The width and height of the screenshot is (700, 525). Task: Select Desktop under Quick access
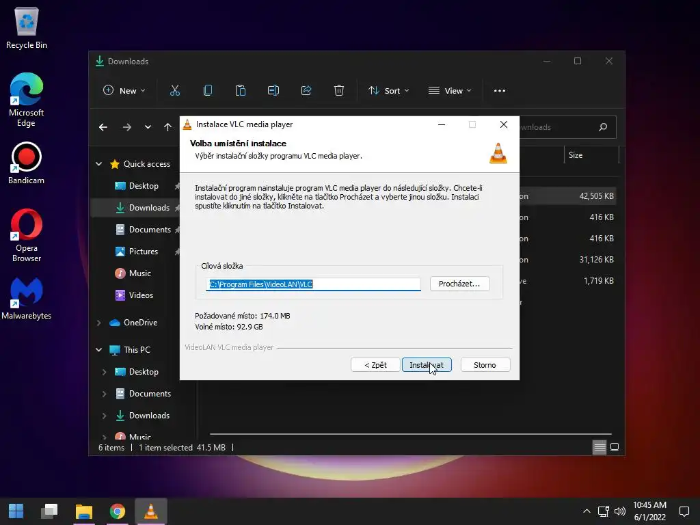point(144,186)
